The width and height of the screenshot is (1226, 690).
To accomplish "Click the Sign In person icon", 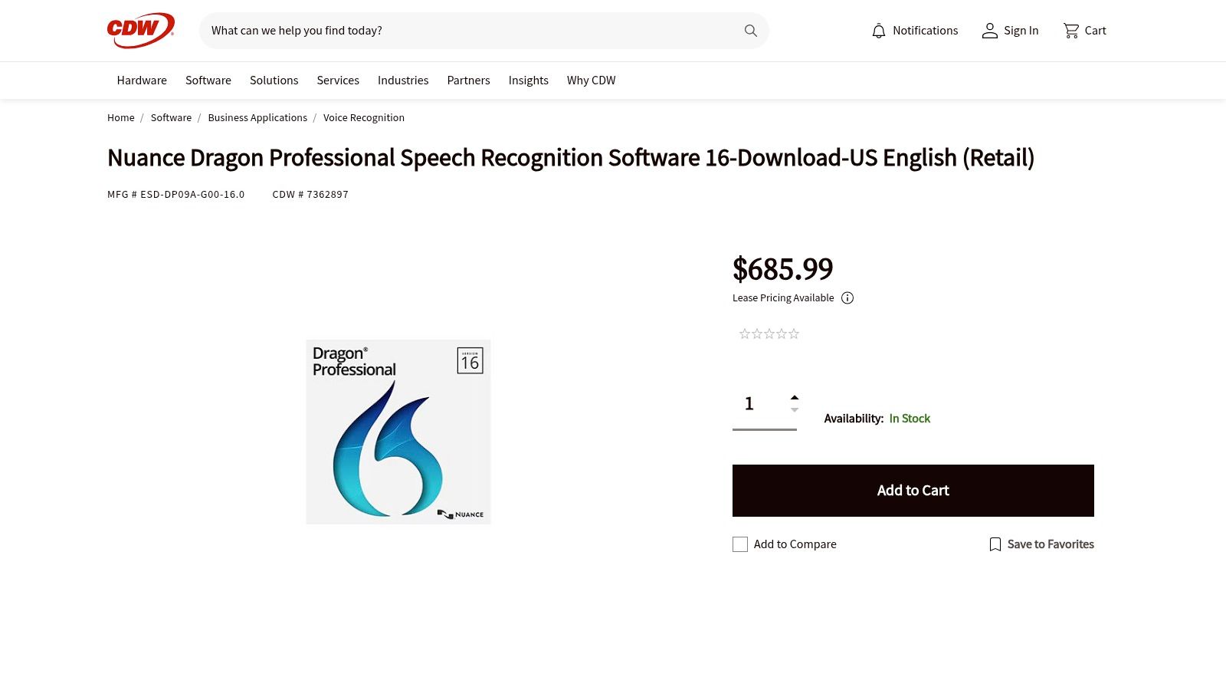I will [x=989, y=31].
